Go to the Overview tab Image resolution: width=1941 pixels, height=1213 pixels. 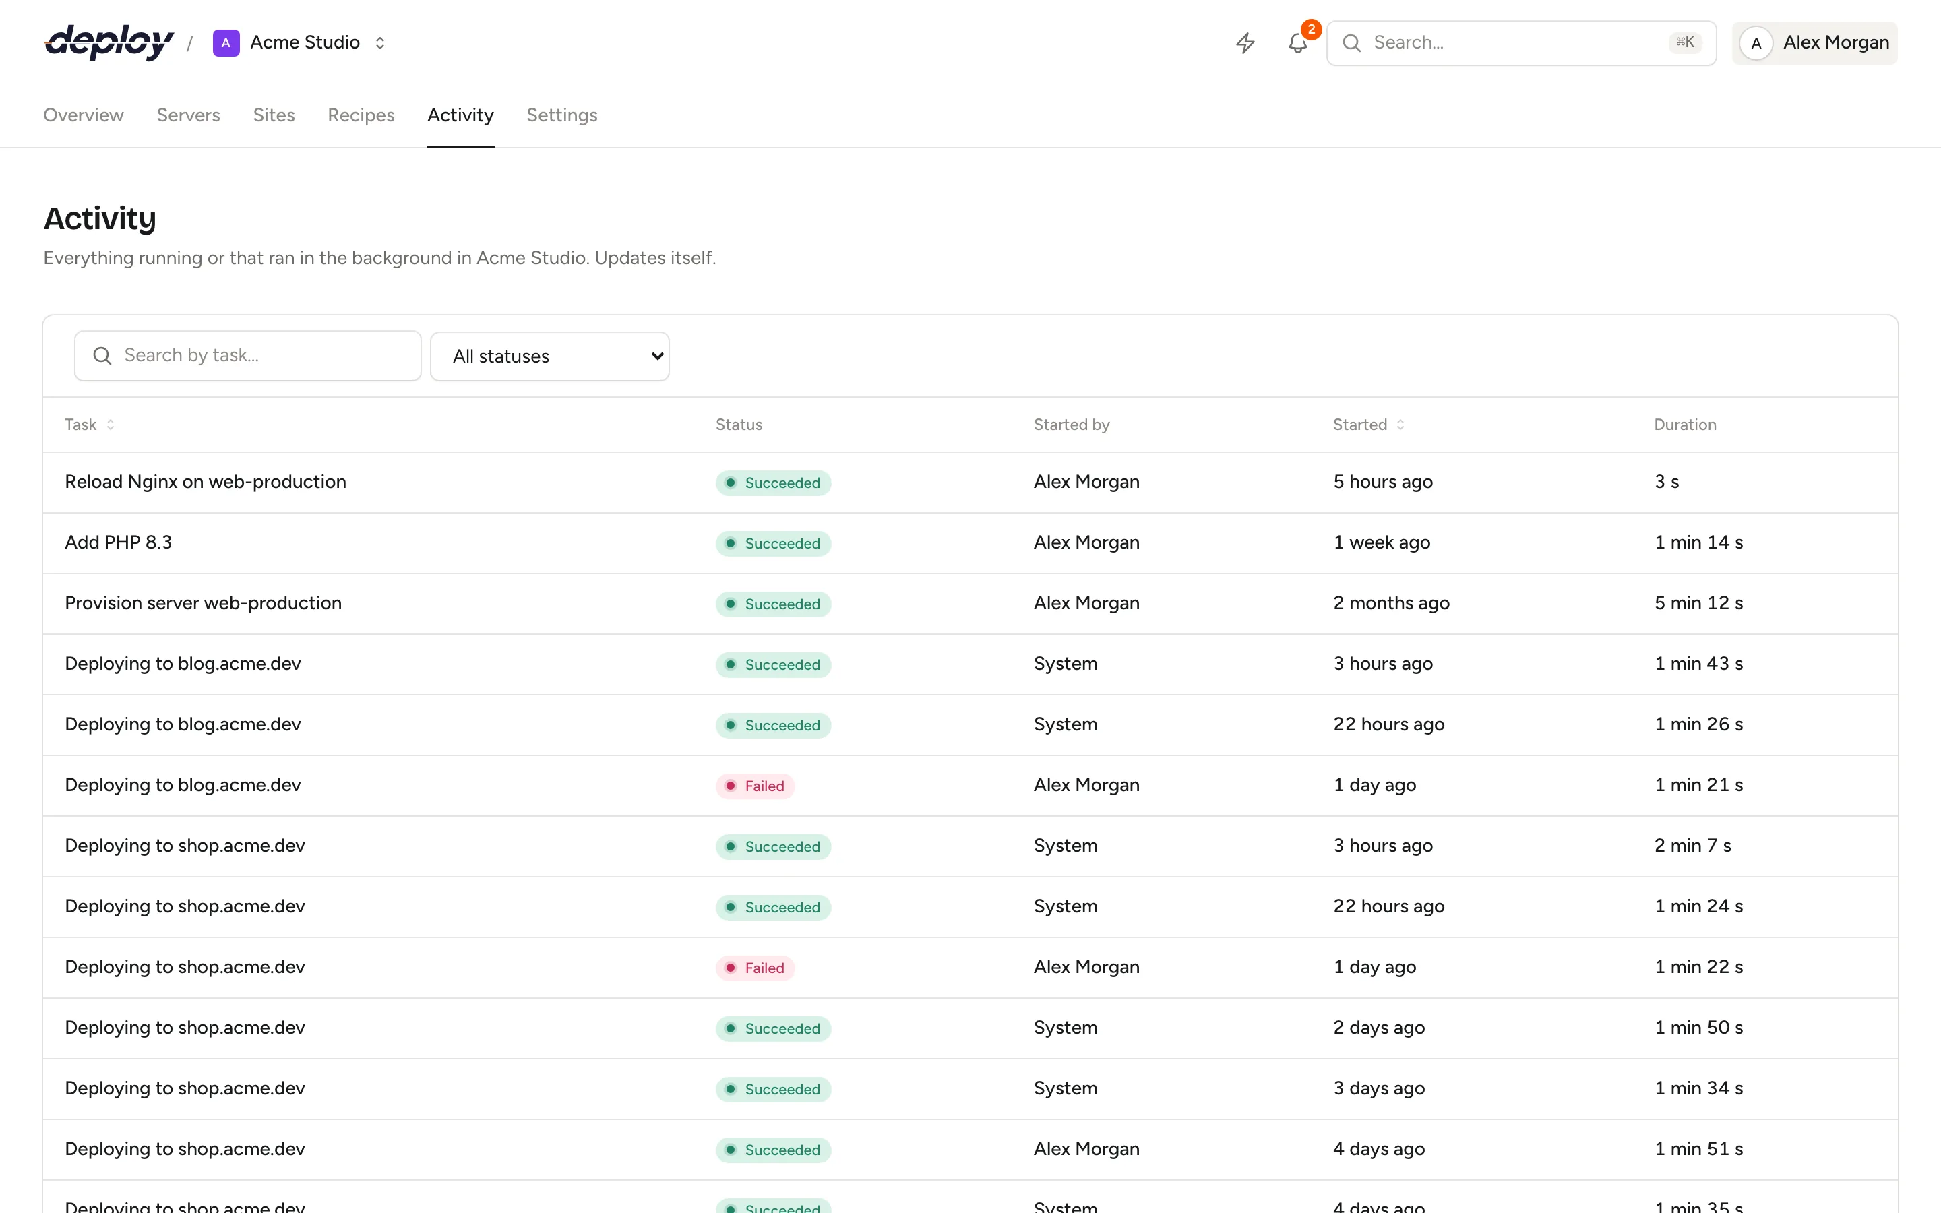pos(84,115)
